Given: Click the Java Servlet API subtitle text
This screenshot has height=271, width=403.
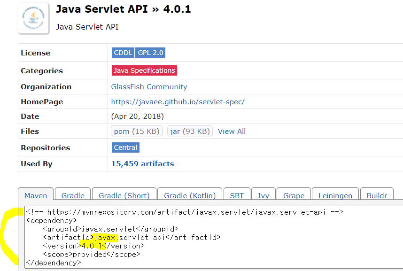Looking at the screenshot, I should (x=87, y=27).
